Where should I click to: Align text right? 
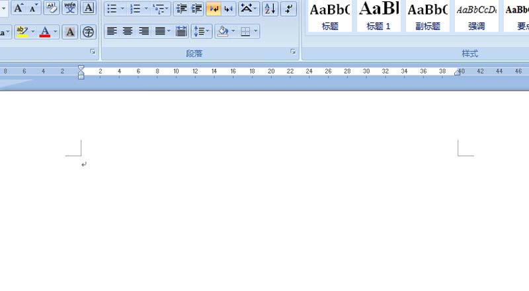(143, 31)
